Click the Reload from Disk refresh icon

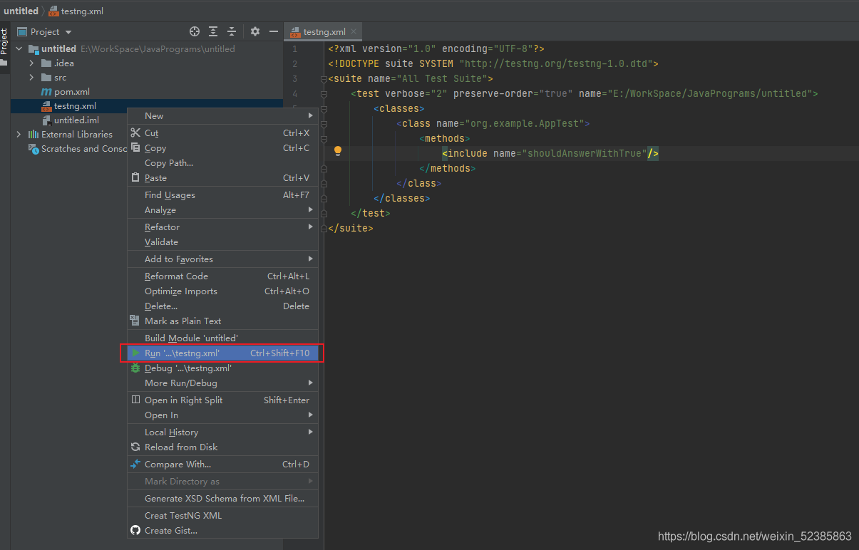[x=135, y=447]
